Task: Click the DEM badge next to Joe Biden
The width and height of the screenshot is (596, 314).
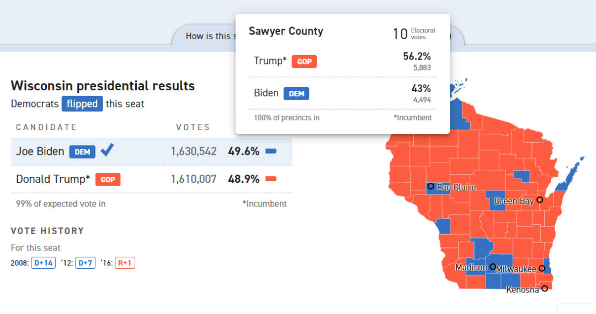Action: coord(82,151)
